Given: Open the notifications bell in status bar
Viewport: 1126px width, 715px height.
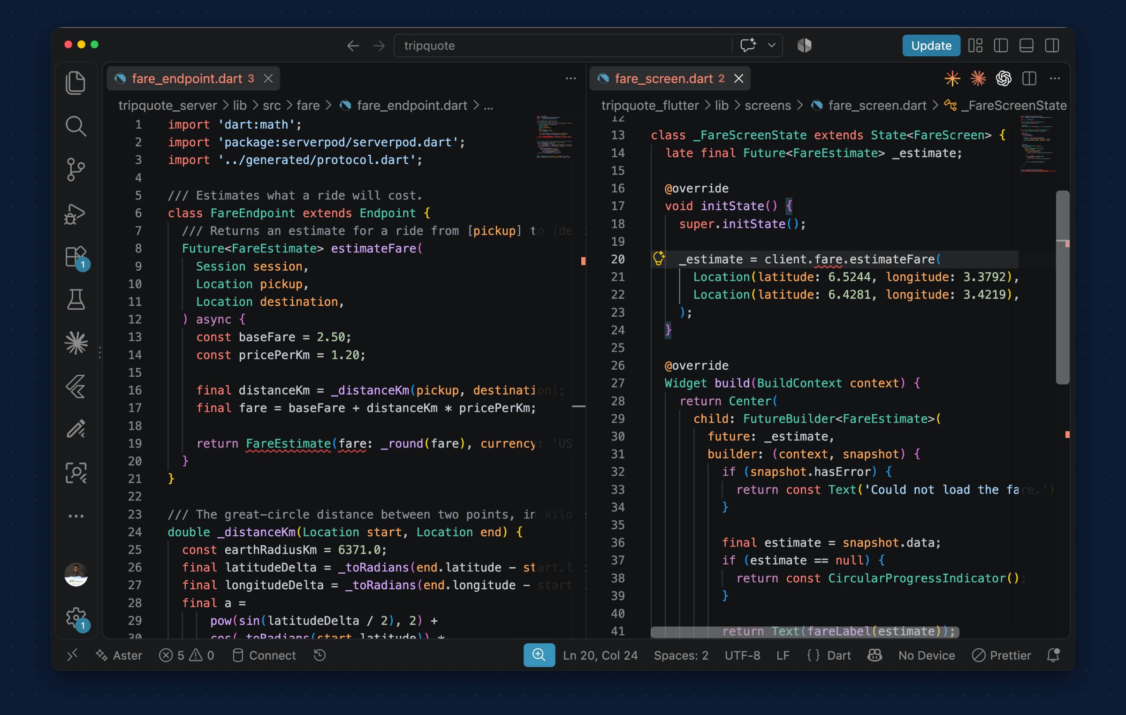Looking at the screenshot, I should (x=1053, y=655).
